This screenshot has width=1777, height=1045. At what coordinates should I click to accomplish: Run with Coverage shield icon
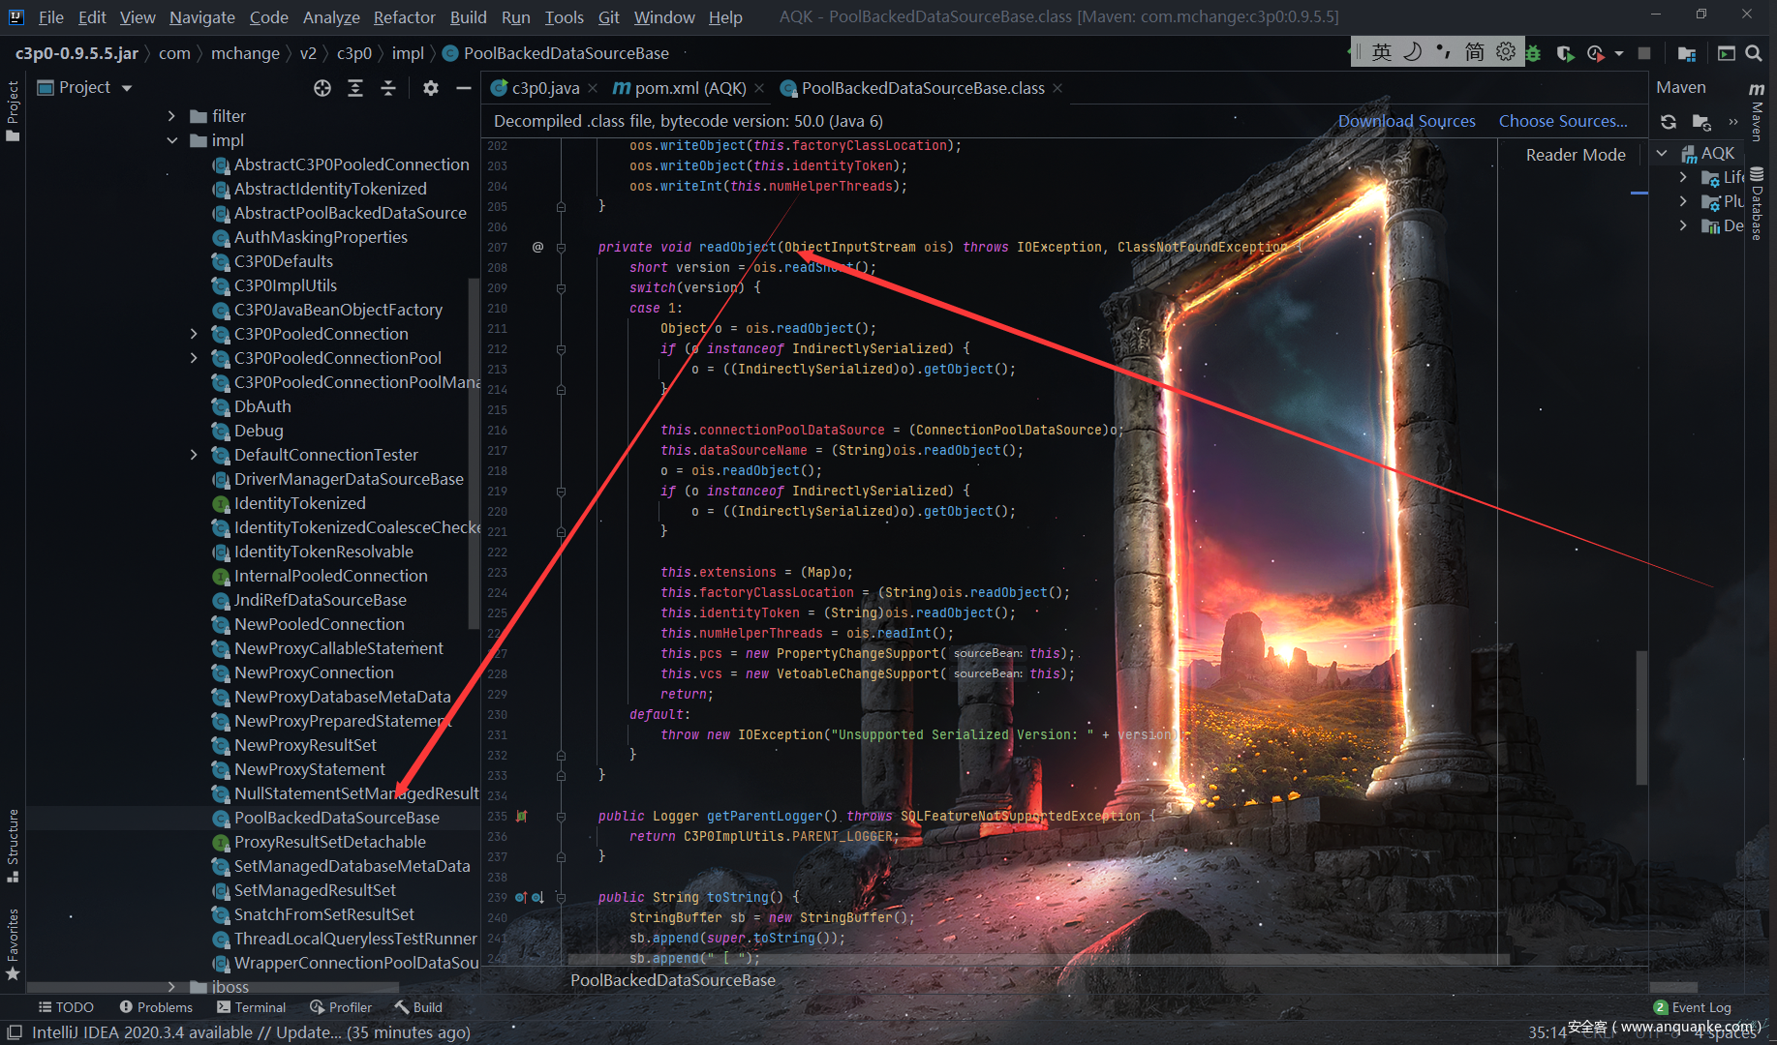1564,53
